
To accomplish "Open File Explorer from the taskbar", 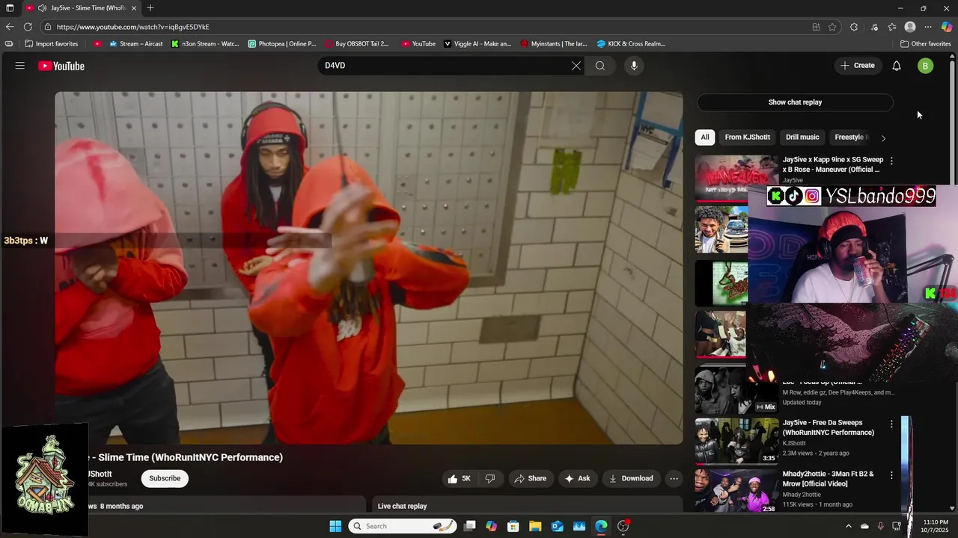I will point(536,526).
